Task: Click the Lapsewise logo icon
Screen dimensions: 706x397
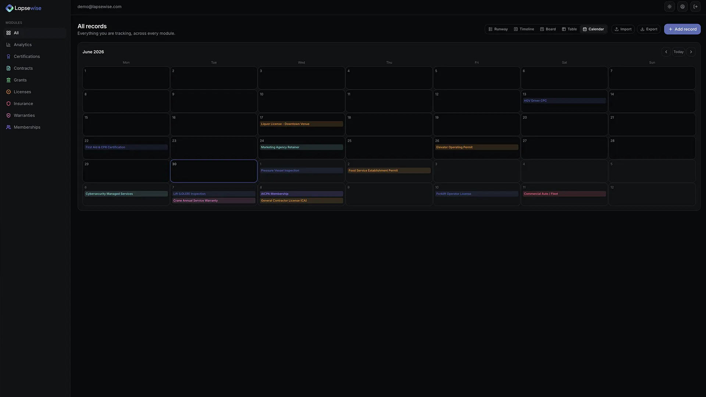Action: point(10,8)
